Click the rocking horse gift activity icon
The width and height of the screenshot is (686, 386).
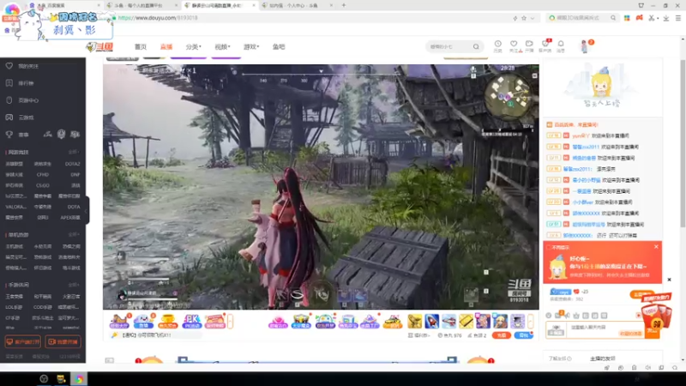coord(119,321)
